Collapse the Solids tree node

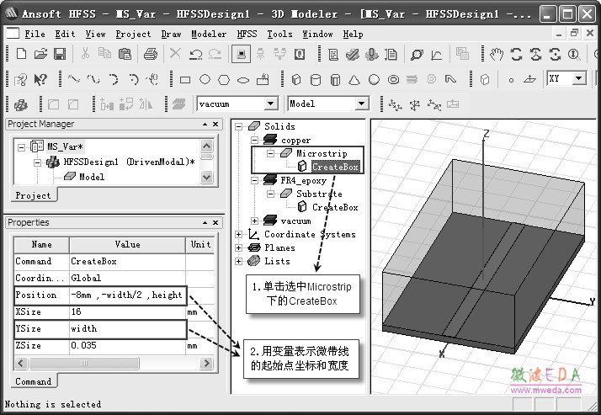[x=238, y=126]
